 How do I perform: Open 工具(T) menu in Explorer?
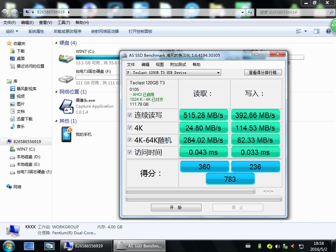click(x=64, y=23)
